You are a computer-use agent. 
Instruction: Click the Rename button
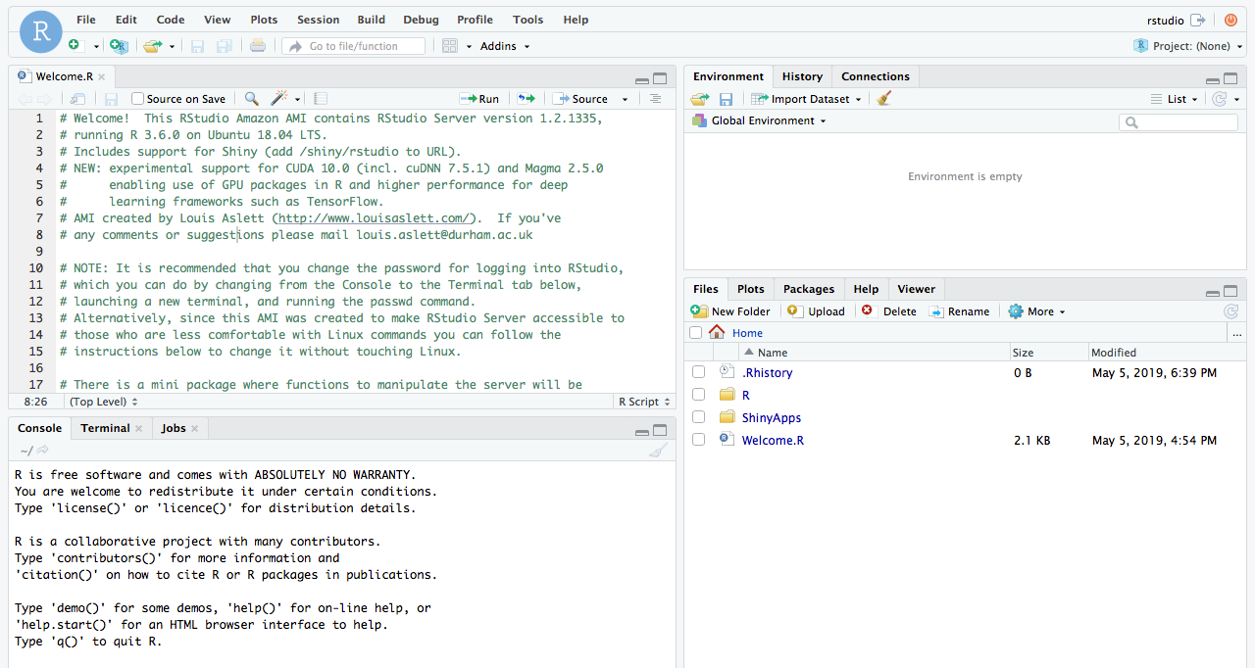click(959, 311)
